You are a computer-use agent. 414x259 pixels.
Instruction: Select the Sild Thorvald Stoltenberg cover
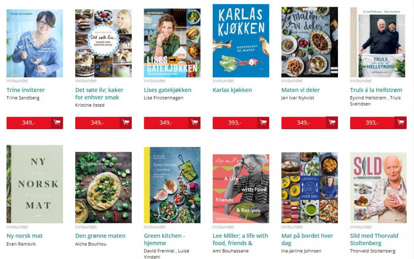coord(378,188)
